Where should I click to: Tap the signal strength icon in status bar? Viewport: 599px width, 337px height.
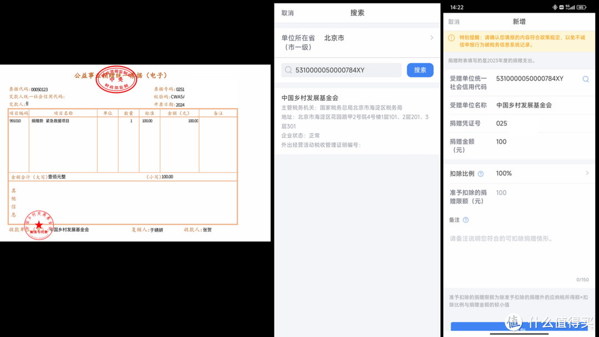click(x=570, y=7)
